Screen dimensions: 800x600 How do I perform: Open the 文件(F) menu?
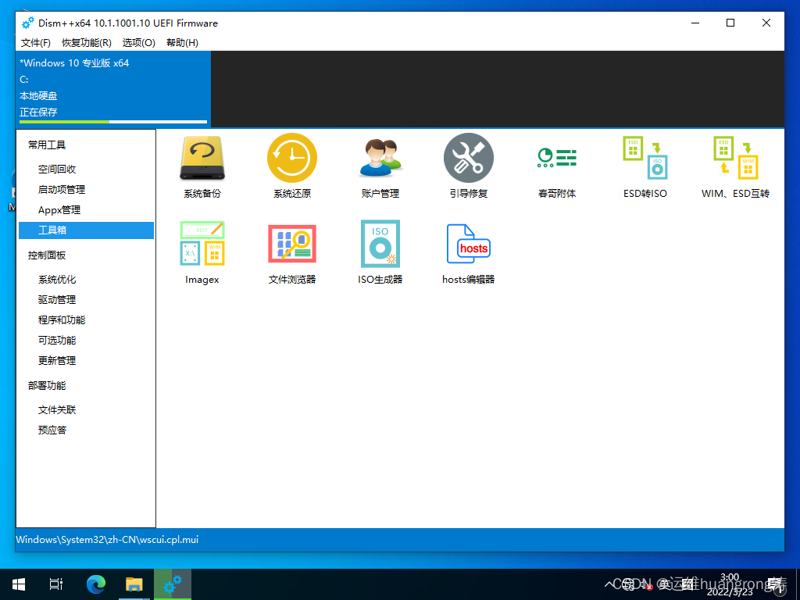coord(36,42)
